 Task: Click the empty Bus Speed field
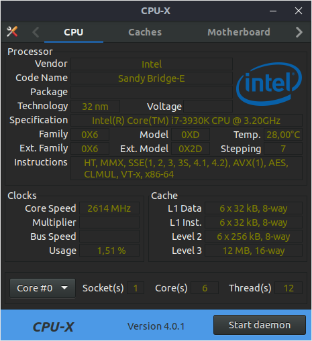(109, 236)
